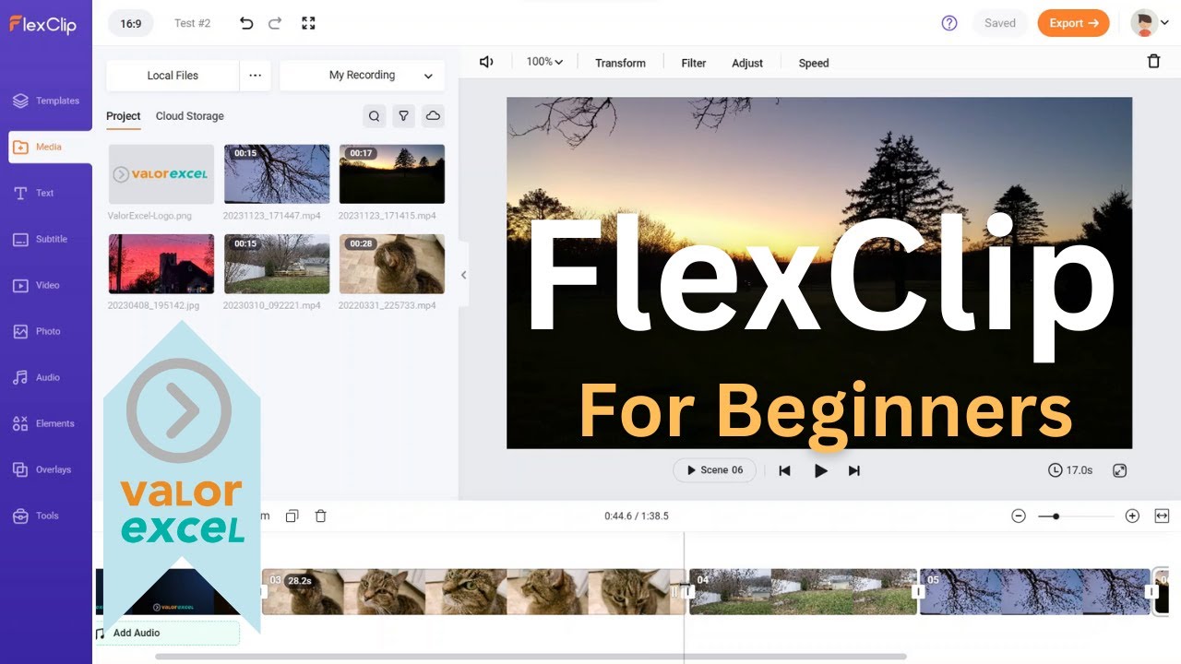
Task: Zoom out the timeline with minus icon
Action: click(1019, 516)
